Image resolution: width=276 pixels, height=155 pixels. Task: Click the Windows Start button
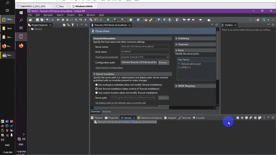[x=21, y=12]
